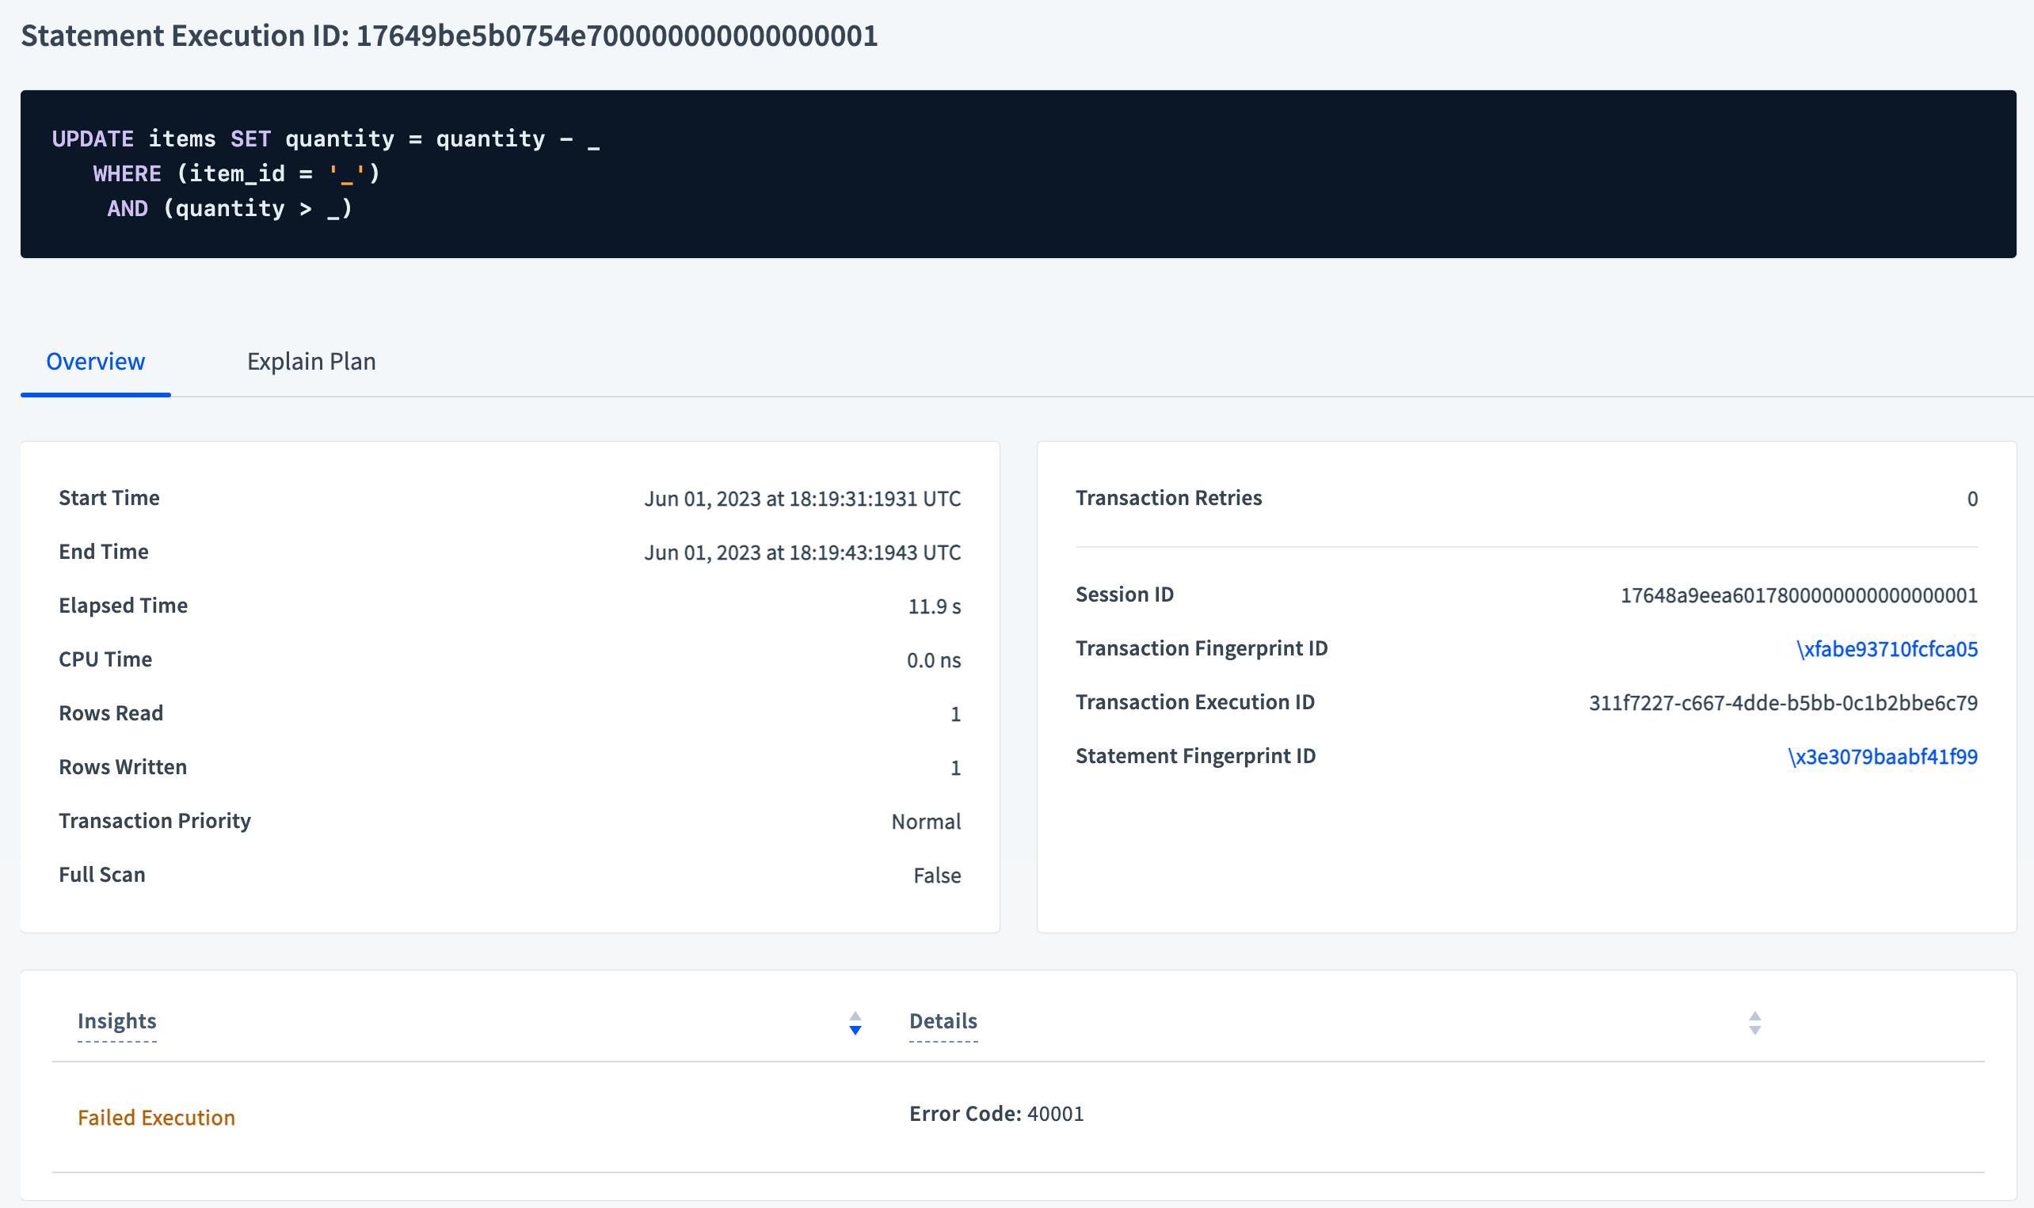Expand the Insights column header

click(117, 1020)
